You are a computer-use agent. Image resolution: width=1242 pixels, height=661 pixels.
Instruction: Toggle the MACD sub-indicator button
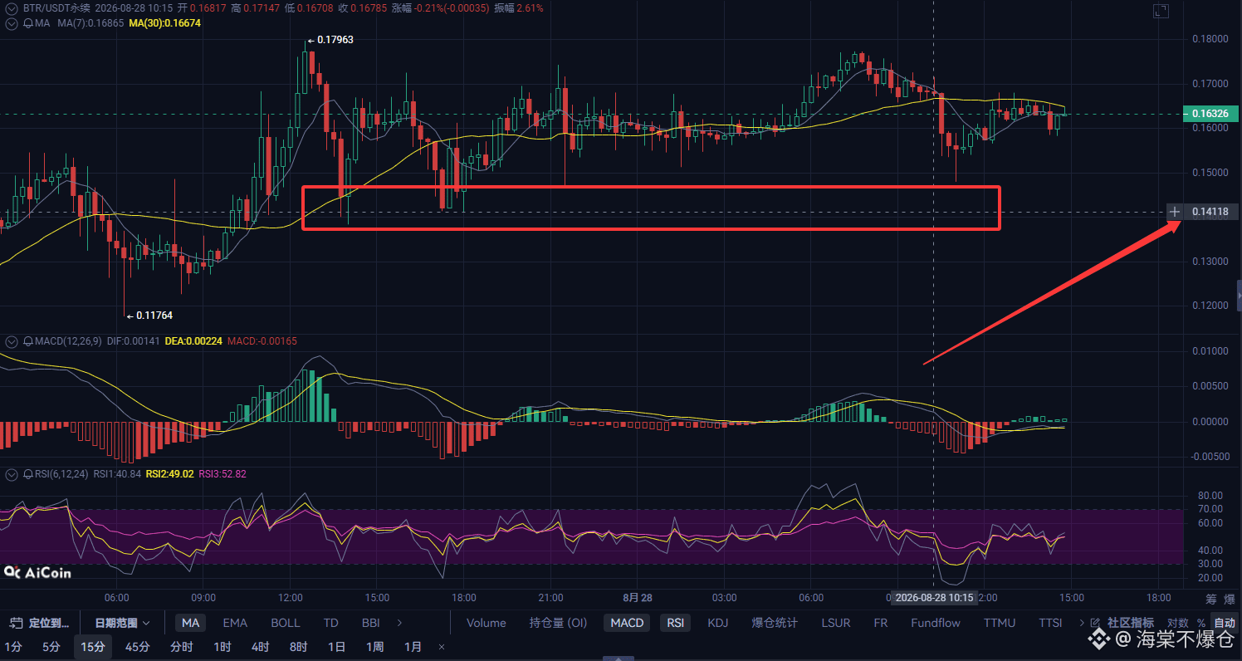click(x=627, y=623)
